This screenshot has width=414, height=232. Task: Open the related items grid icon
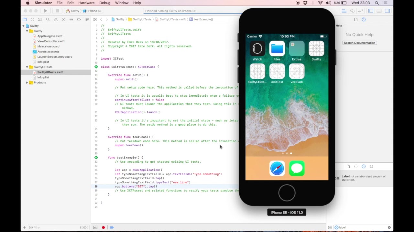click(x=95, y=19)
